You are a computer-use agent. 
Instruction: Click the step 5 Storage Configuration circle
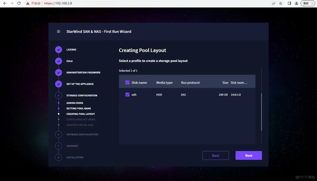point(59,95)
